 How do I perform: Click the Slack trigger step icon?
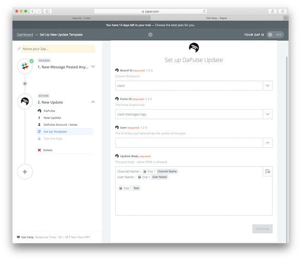click(x=25, y=66)
